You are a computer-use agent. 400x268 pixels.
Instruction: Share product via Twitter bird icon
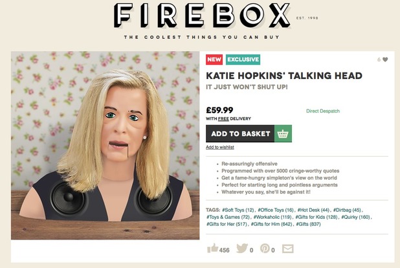(x=242, y=248)
